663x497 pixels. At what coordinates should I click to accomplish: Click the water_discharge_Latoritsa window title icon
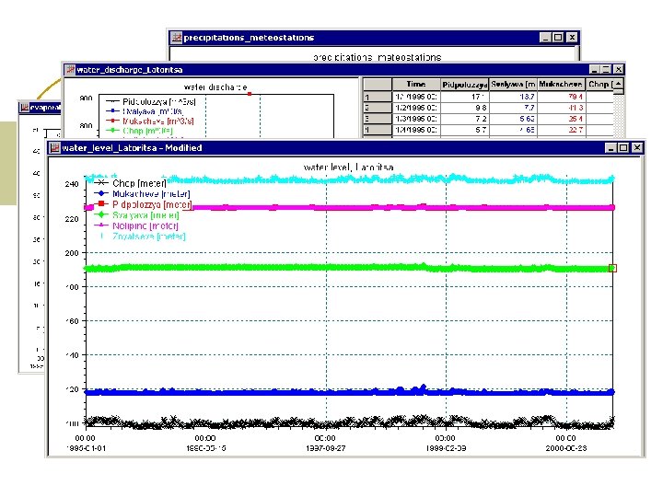(x=70, y=70)
